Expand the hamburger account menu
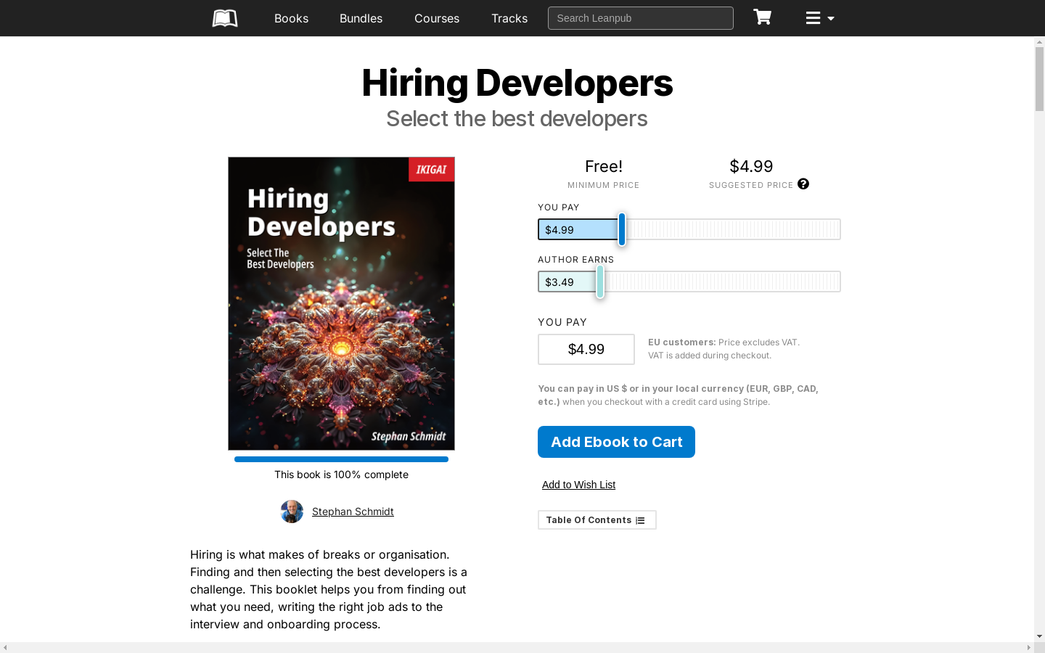Image resolution: width=1045 pixels, height=653 pixels. (820, 18)
